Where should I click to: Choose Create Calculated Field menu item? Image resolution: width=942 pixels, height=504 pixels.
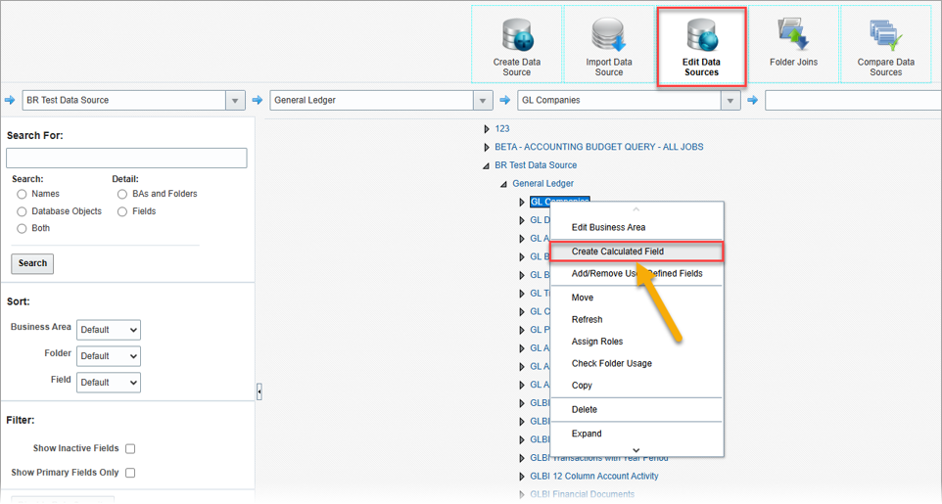pyautogui.click(x=636, y=252)
